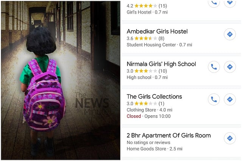Image resolution: width=242 pixels, height=161 pixels.
Task: Click the Student Housing Center category text
Action: point(151,45)
